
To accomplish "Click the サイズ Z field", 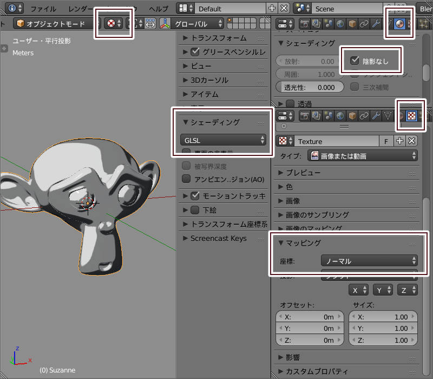I will pyautogui.click(x=383, y=340).
